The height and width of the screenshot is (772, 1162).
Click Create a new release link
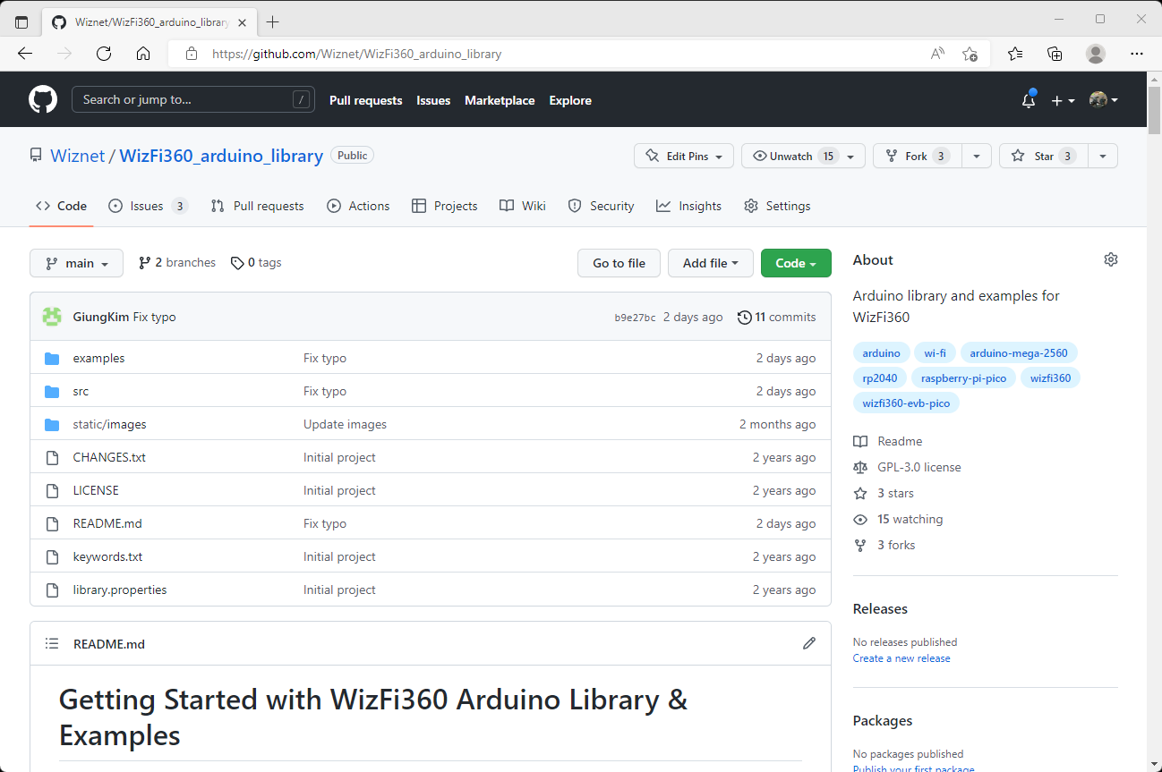point(901,658)
